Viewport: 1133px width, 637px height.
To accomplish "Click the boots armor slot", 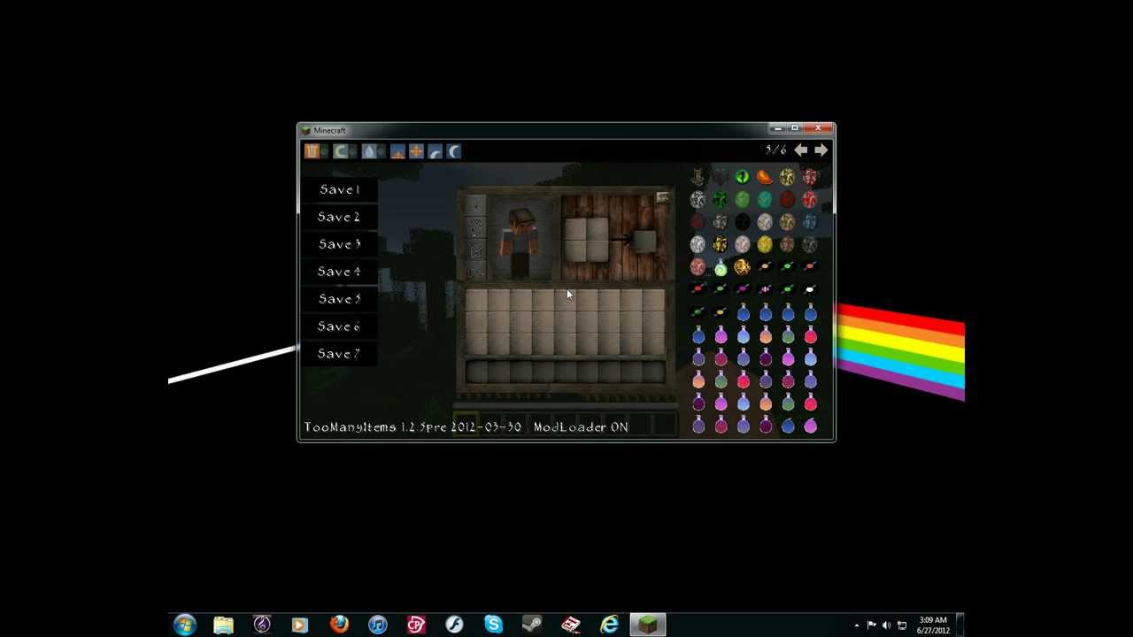I will (x=475, y=271).
